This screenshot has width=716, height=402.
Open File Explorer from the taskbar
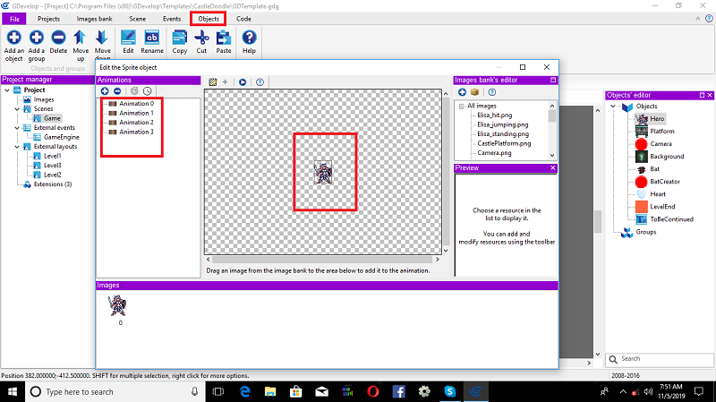(270, 391)
